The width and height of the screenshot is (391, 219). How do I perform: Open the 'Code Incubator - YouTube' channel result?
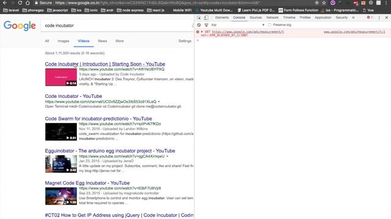[x=73, y=96]
